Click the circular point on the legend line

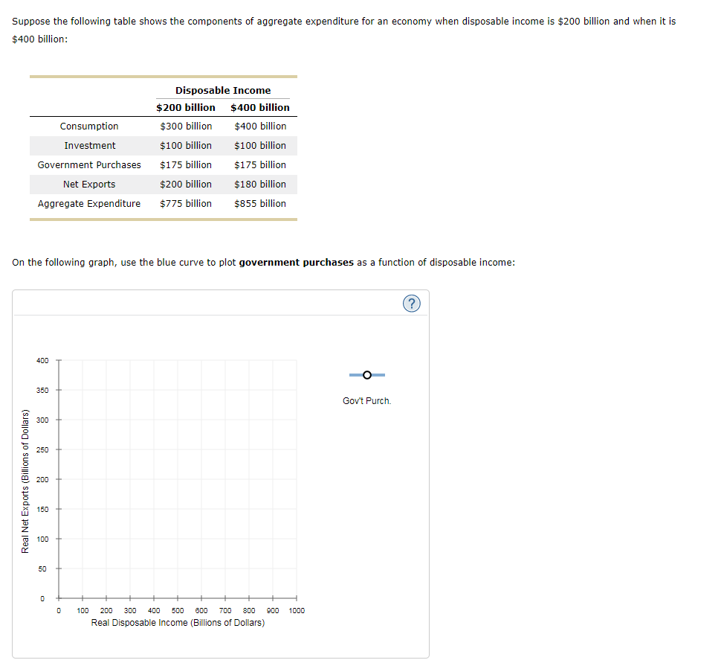click(x=366, y=374)
